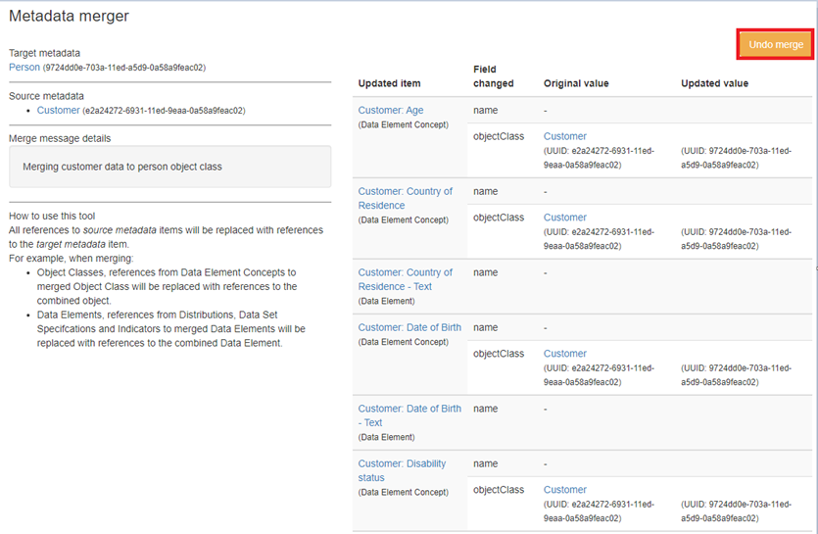Open Customer: Date of Birth concept link
Image resolution: width=818 pixels, height=534 pixels.
click(x=409, y=327)
